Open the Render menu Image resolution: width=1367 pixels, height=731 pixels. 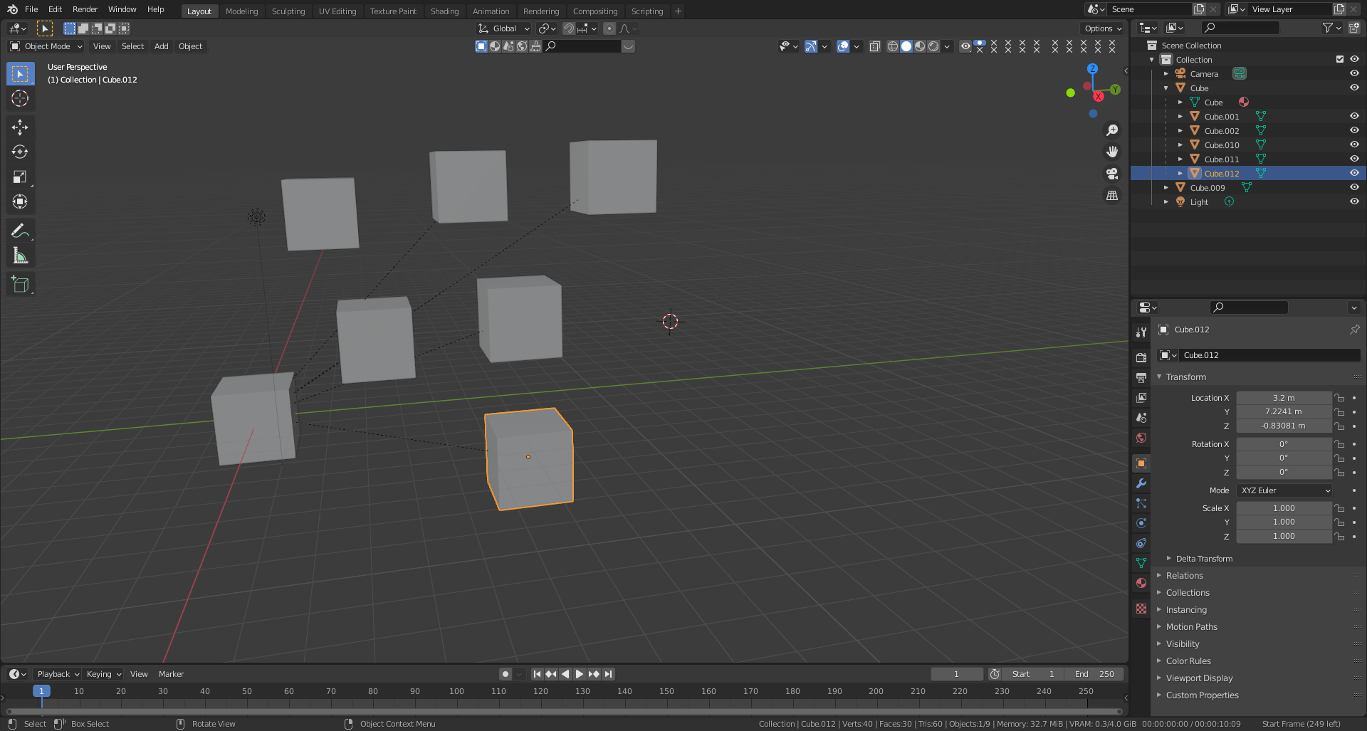(x=85, y=9)
